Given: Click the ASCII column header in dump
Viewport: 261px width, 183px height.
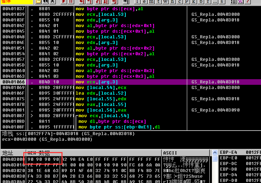Looking at the screenshot, I should [x=170, y=153].
